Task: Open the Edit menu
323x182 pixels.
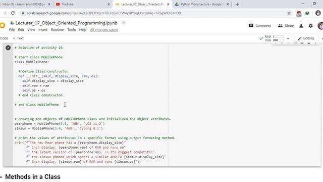Action: tap(21, 30)
